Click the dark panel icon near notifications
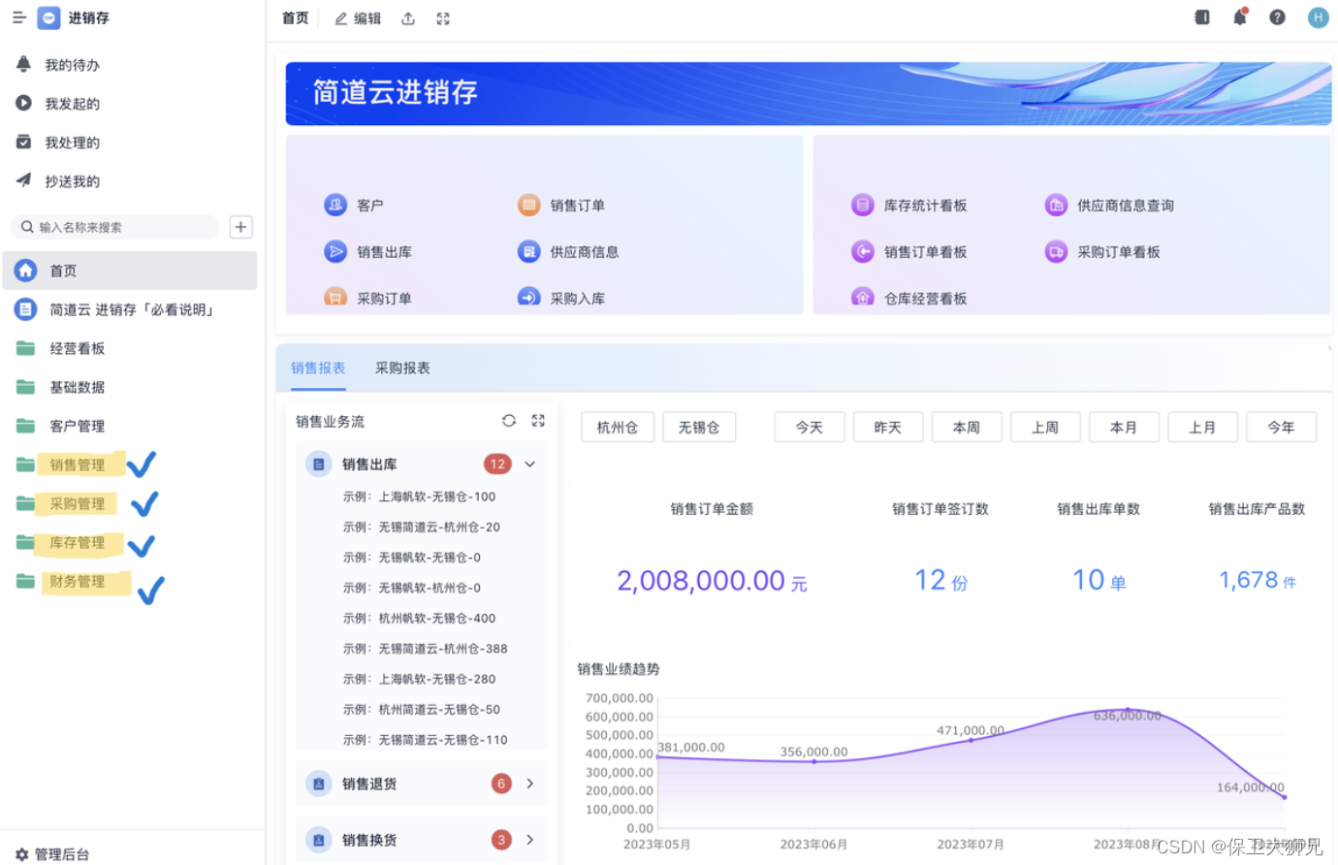Viewport: 1338px width, 865px height. click(1202, 17)
